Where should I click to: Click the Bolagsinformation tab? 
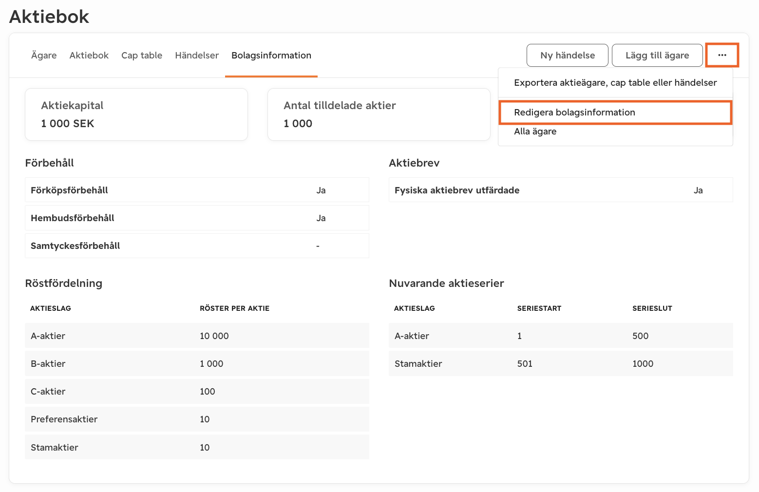pos(271,56)
